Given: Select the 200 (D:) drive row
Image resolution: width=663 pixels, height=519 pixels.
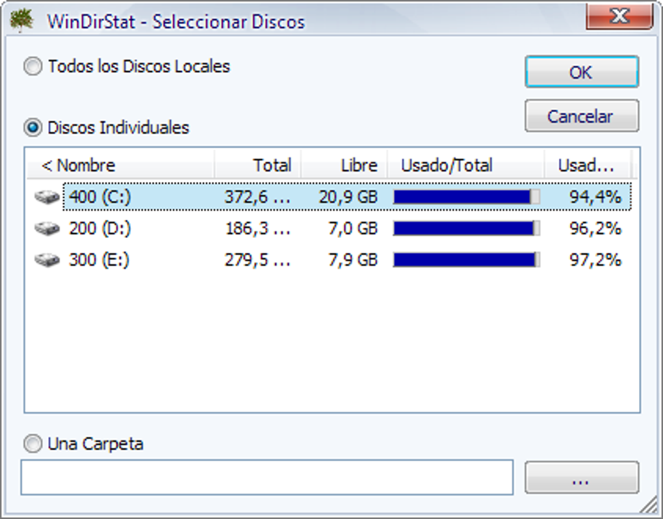Looking at the screenshot, I should point(332,228).
